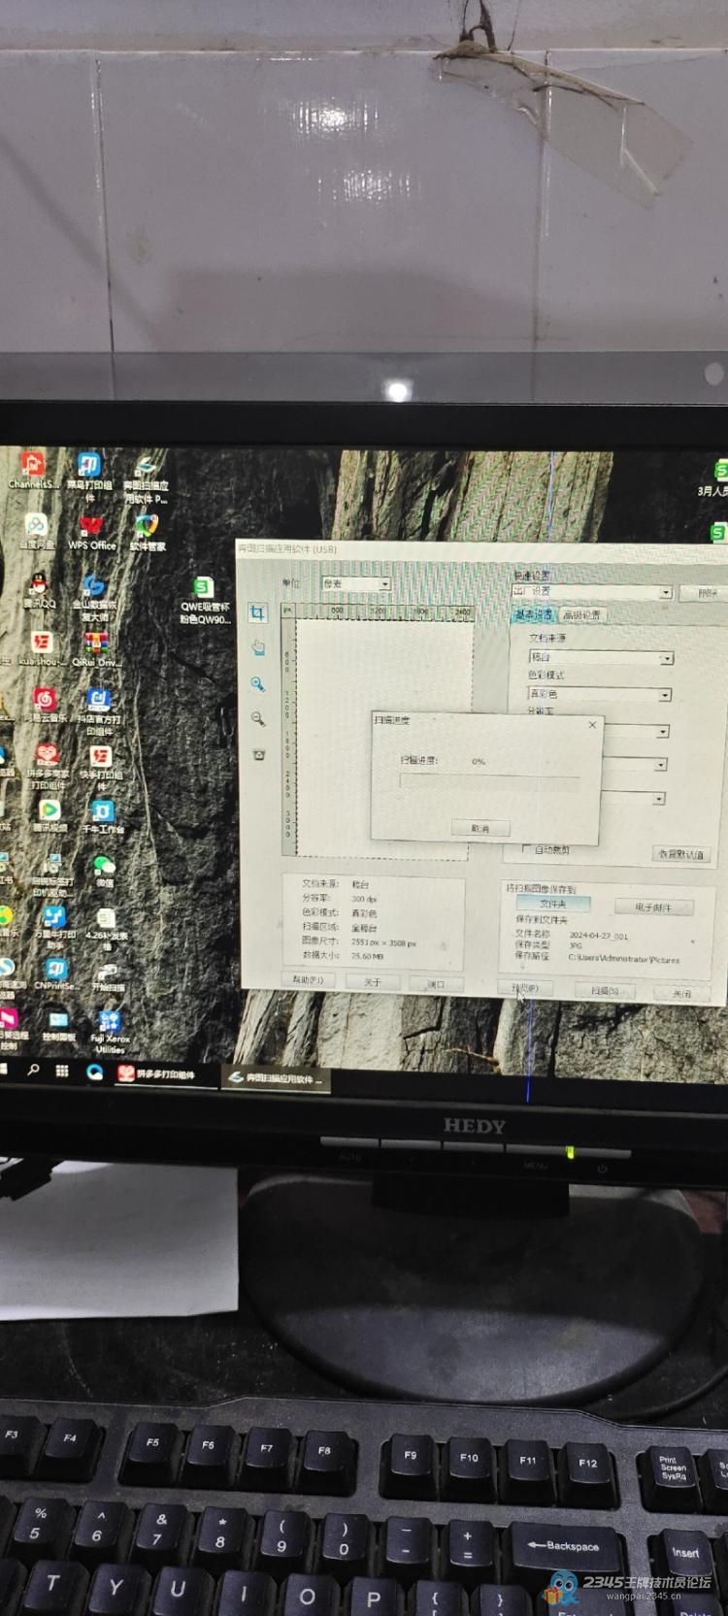Click 取消 in scan progress dialog

click(x=480, y=828)
